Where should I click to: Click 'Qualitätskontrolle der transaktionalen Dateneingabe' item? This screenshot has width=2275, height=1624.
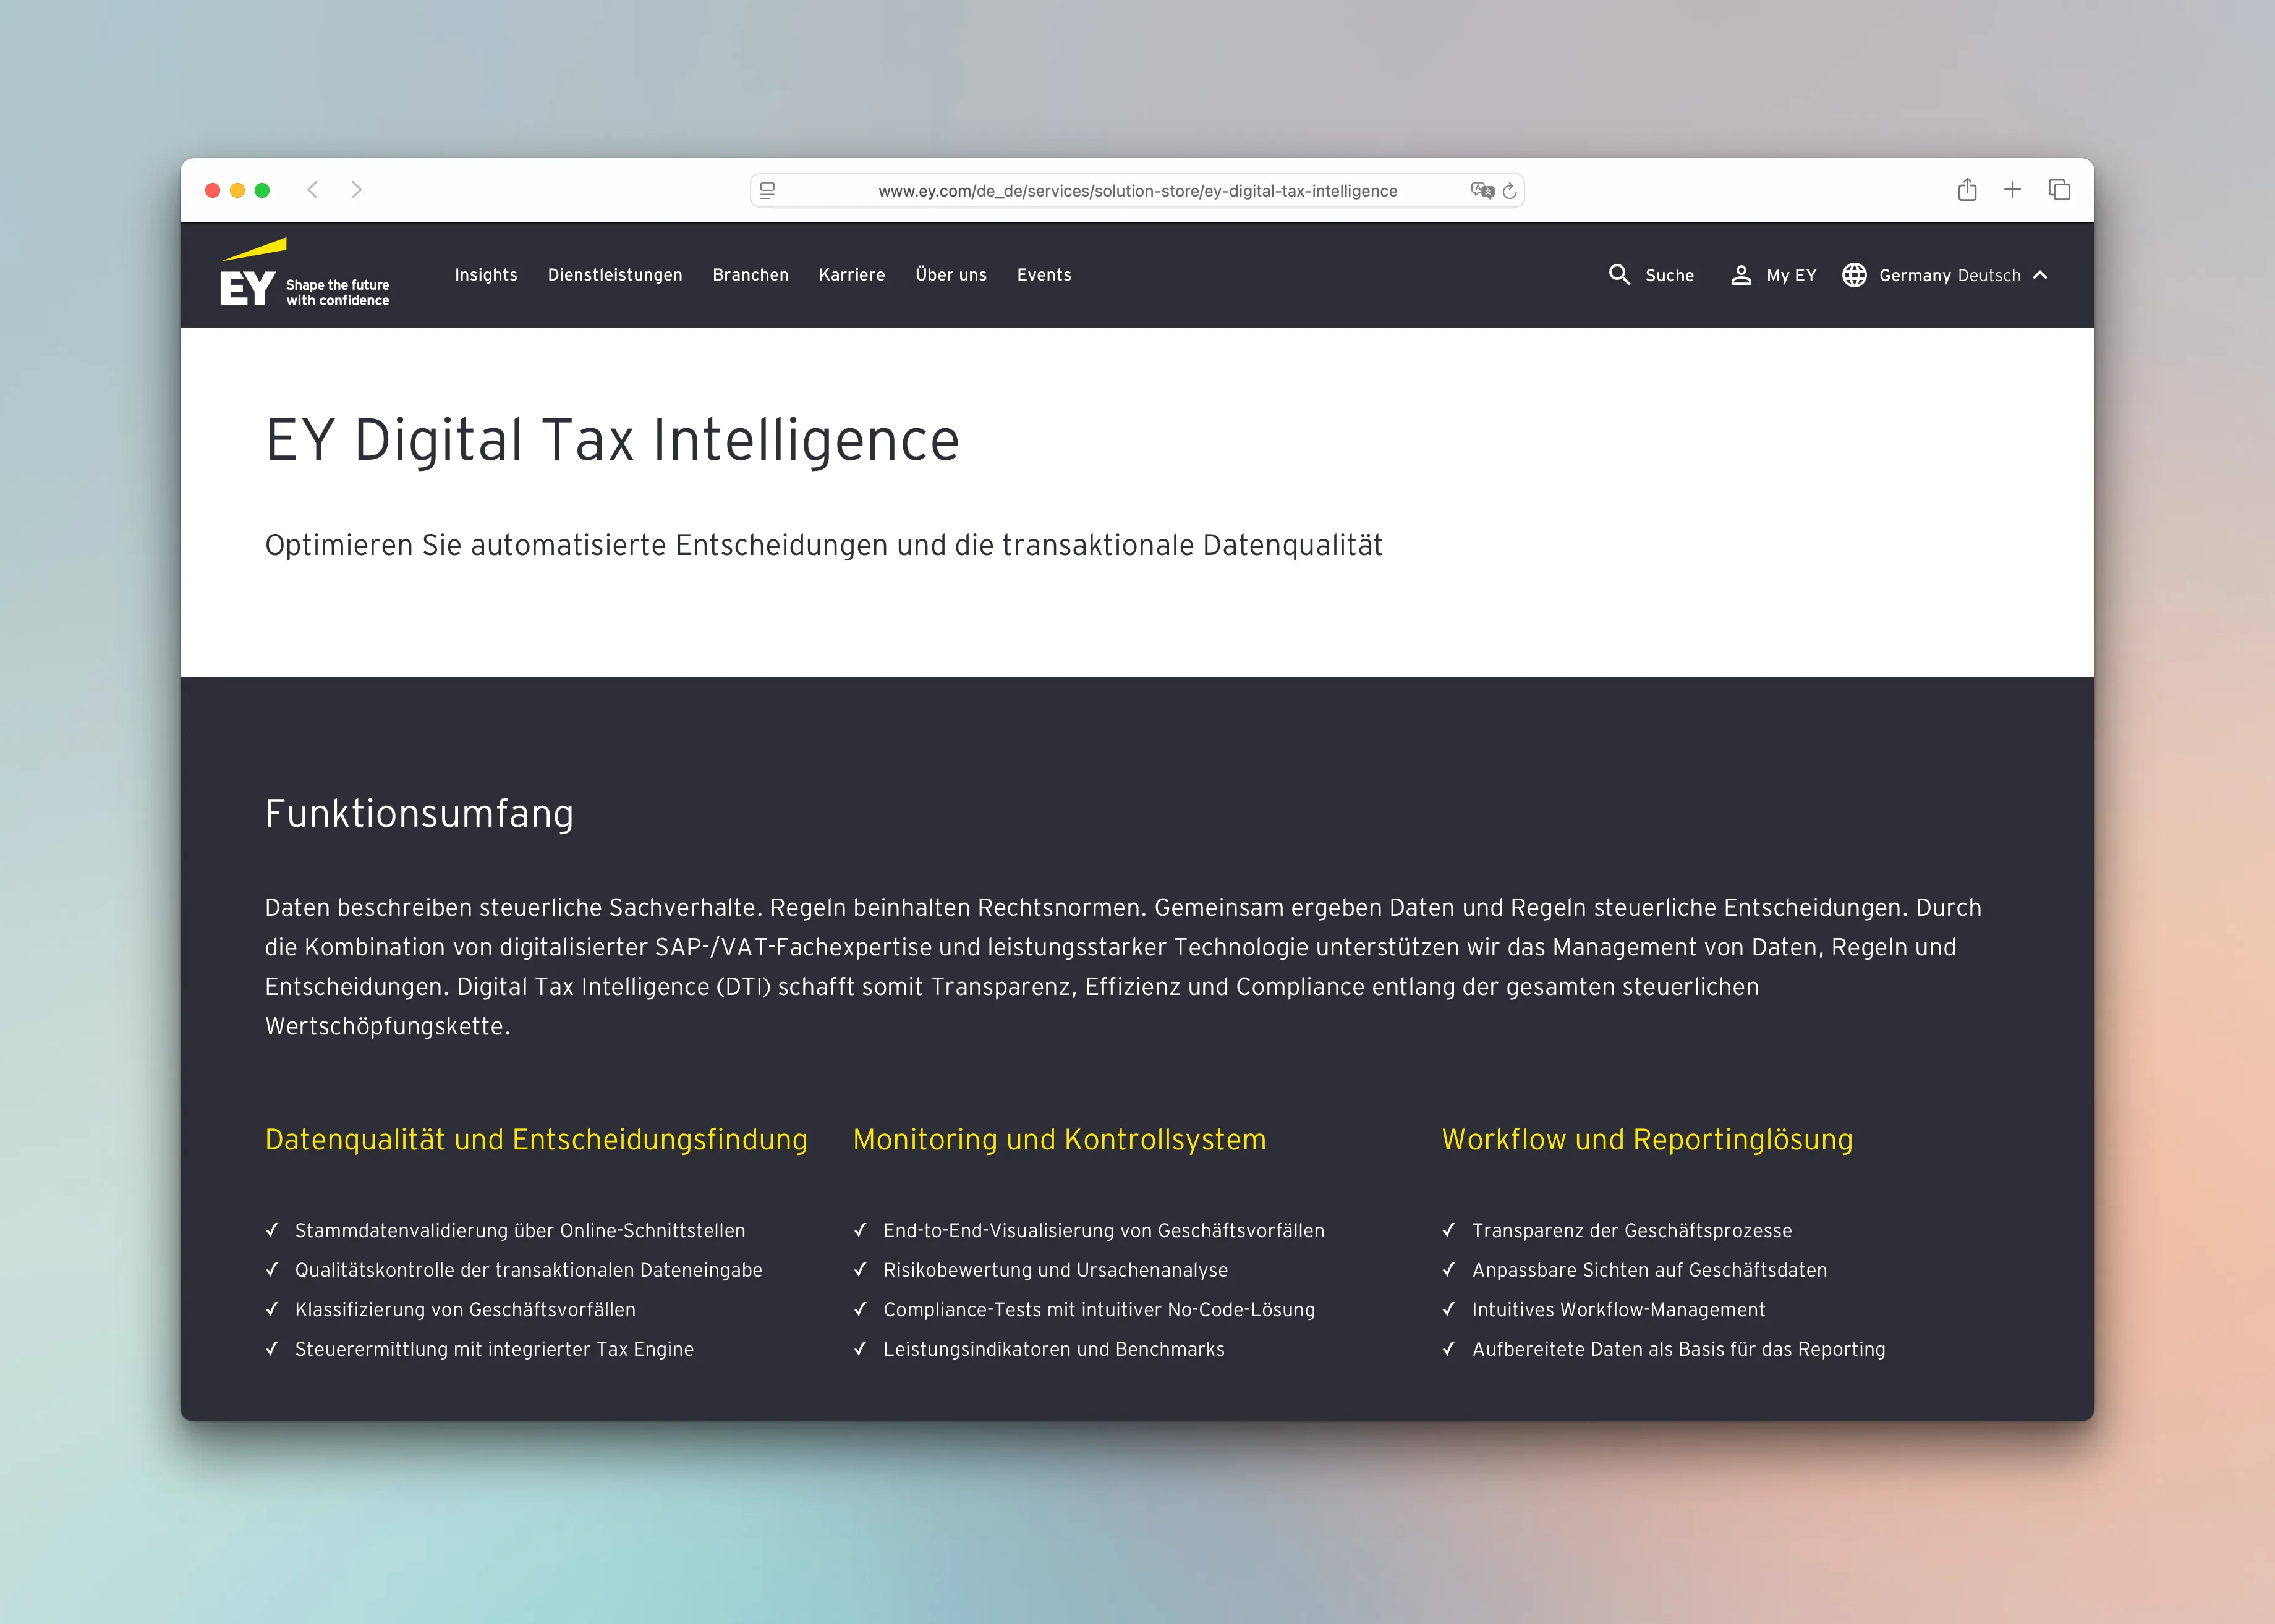point(528,1270)
